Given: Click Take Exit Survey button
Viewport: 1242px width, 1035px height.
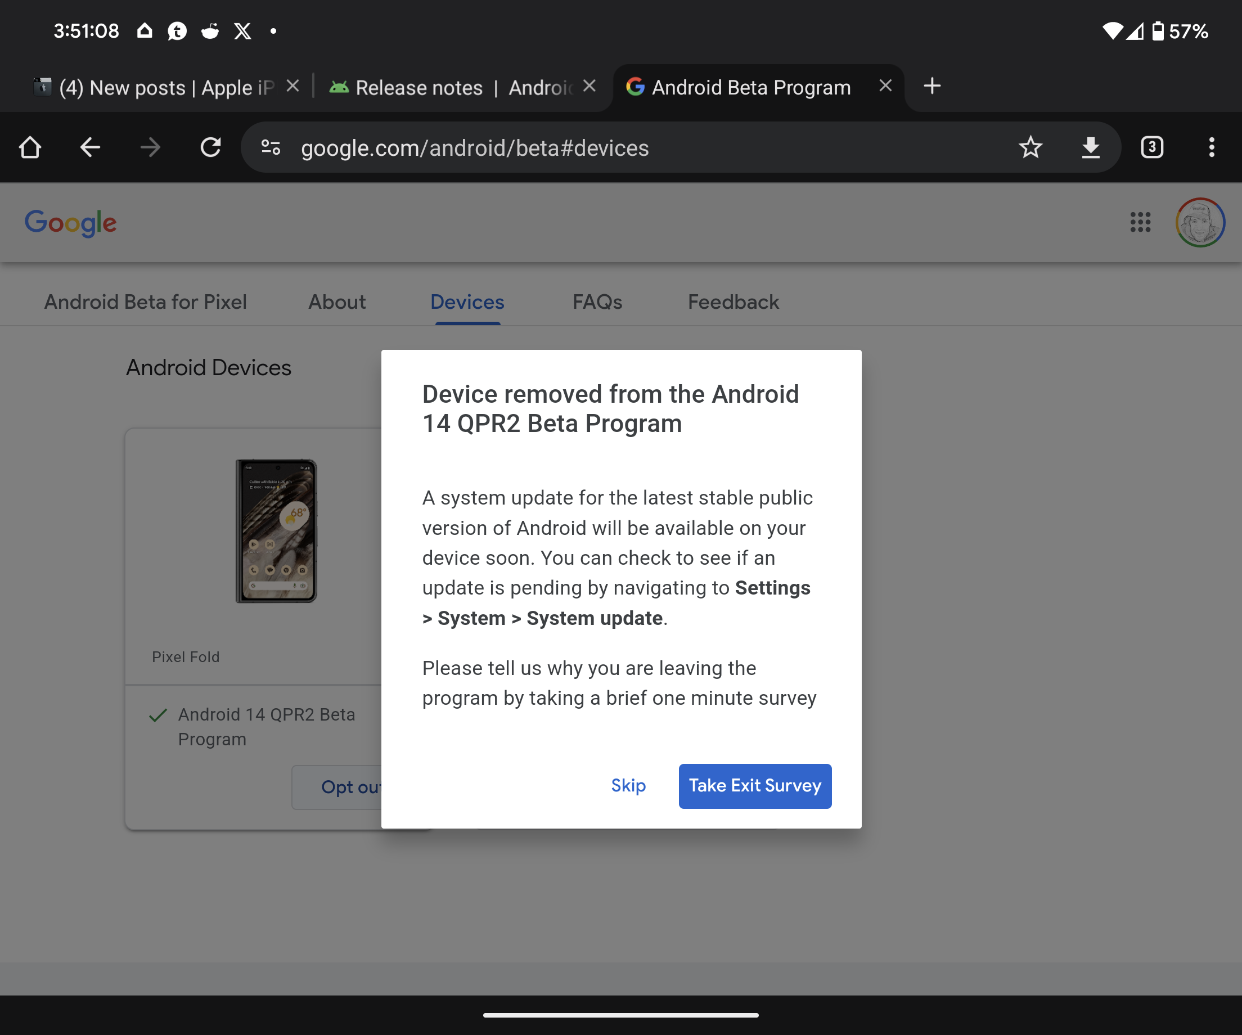Looking at the screenshot, I should coord(755,786).
